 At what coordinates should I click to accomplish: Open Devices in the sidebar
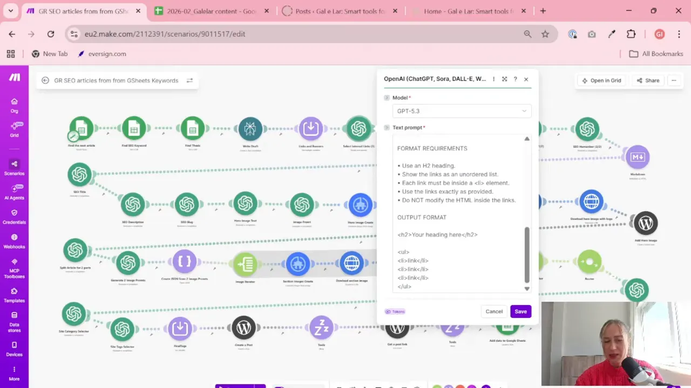tap(14, 349)
